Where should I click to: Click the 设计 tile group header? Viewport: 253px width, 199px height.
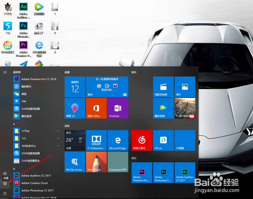coord(134,158)
